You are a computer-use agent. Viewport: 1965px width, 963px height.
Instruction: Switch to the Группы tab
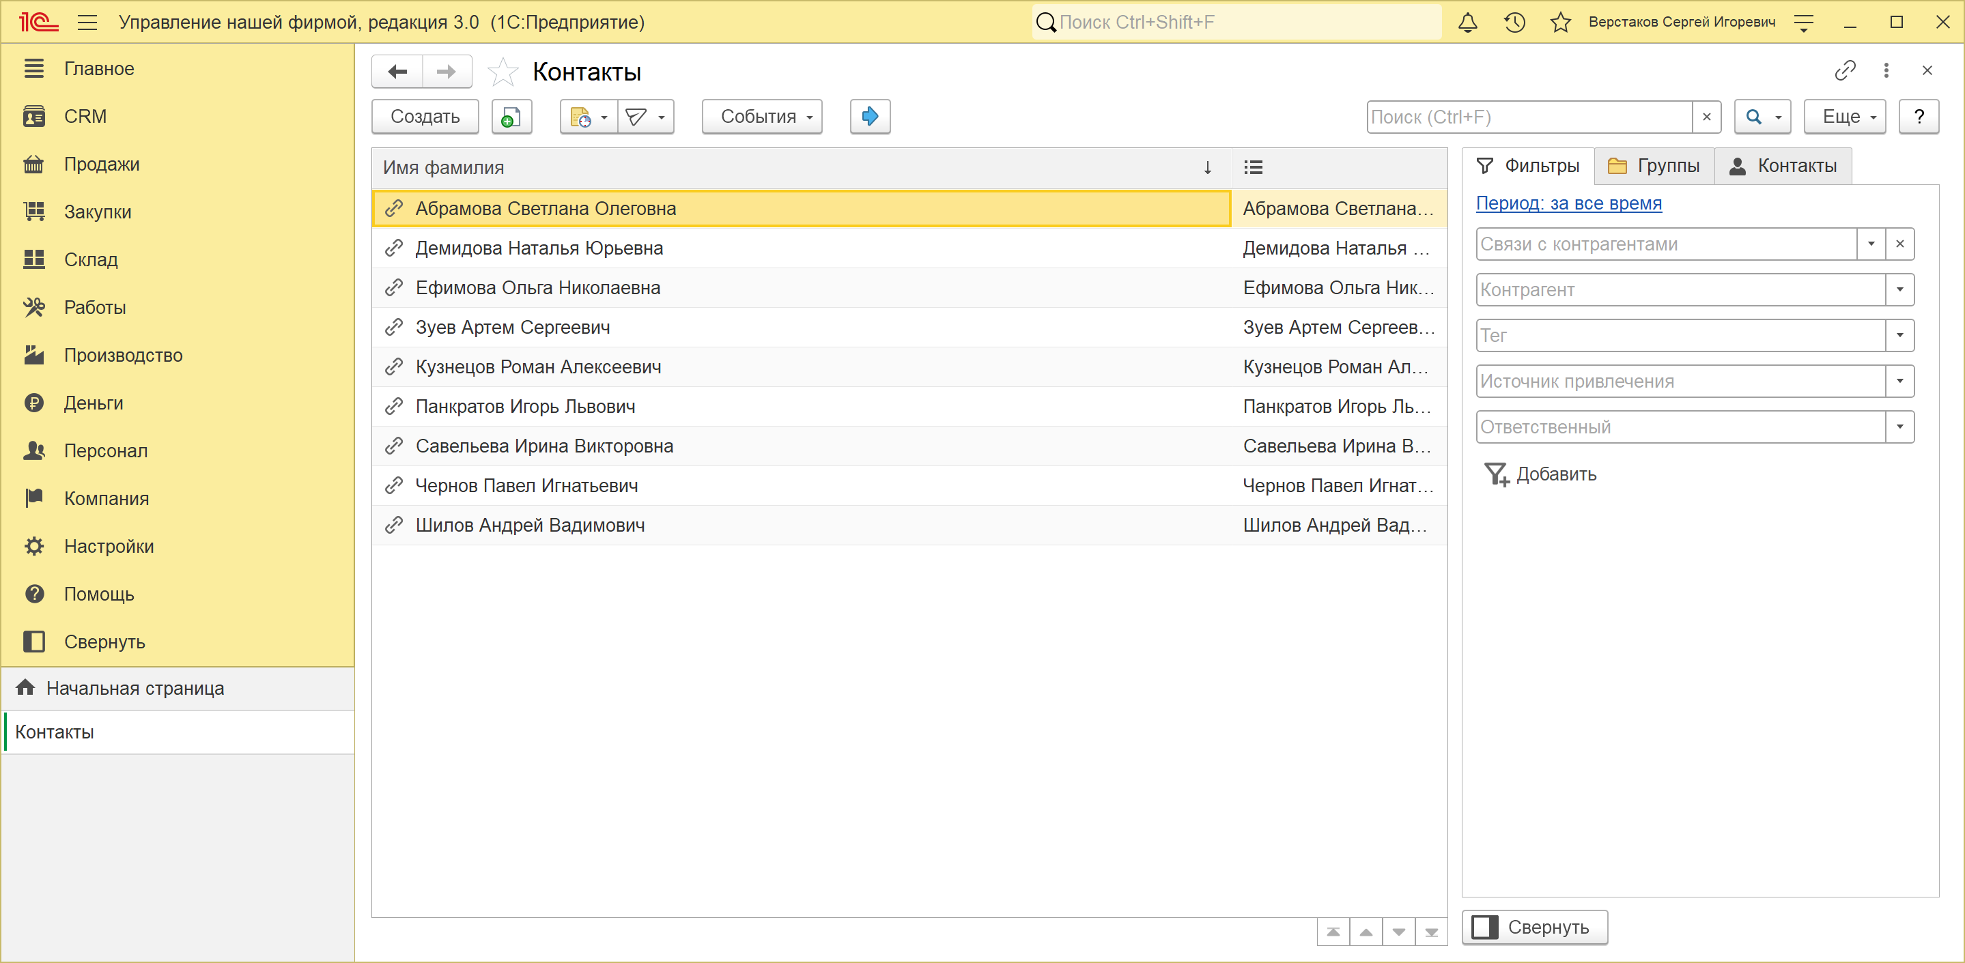tap(1654, 167)
